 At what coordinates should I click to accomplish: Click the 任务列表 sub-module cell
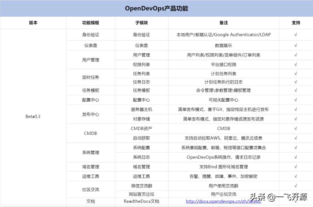(x=142, y=74)
